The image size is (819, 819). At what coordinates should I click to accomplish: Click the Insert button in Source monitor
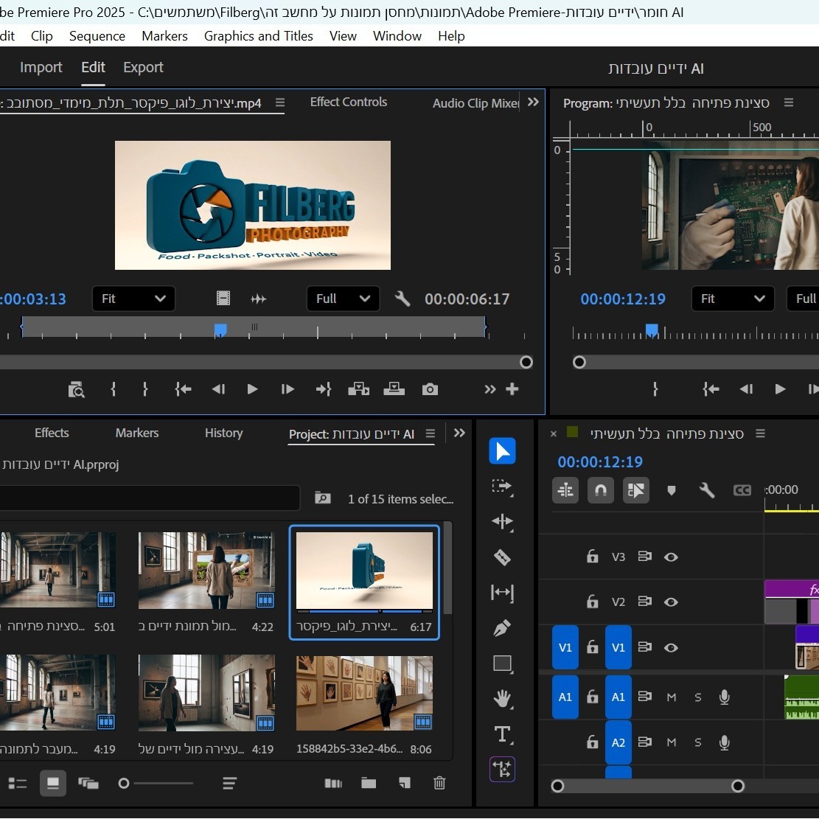pyautogui.click(x=358, y=389)
